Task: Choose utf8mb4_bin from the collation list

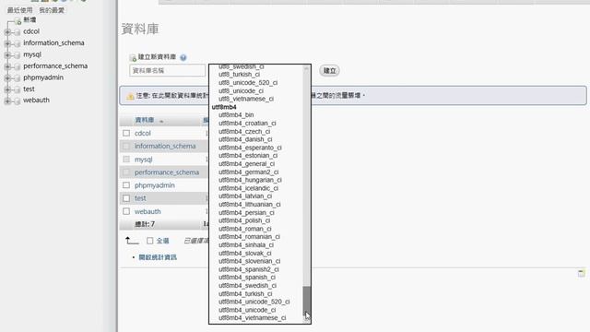Action: pos(236,114)
